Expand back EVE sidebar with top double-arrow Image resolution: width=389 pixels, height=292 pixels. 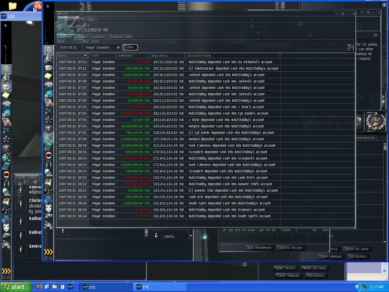(x=5, y=25)
